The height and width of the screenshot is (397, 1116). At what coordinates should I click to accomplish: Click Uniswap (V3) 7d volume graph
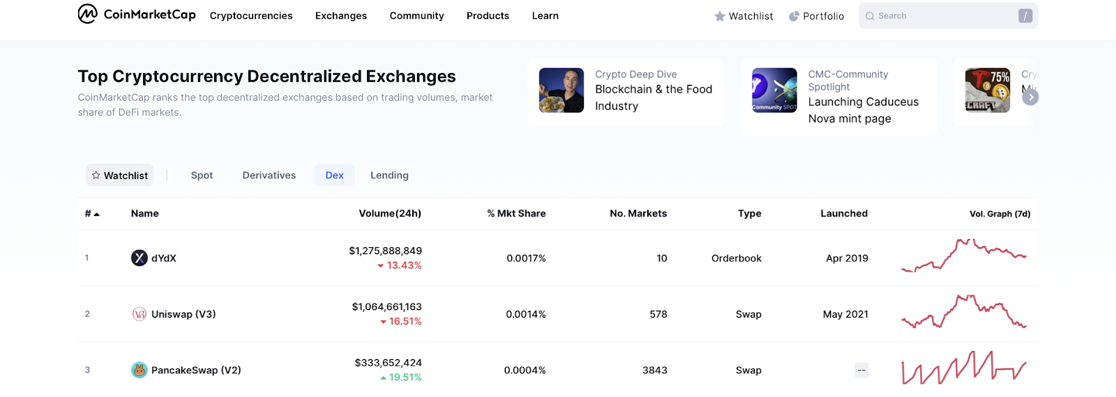(x=964, y=311)
